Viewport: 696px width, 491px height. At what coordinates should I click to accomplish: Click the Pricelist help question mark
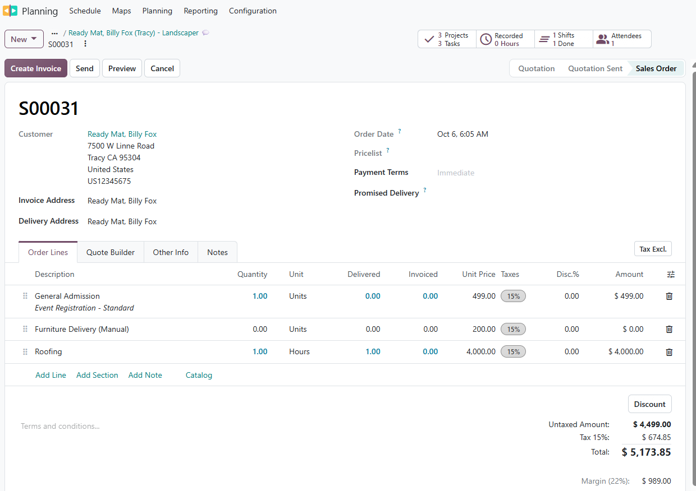point(388,150)
